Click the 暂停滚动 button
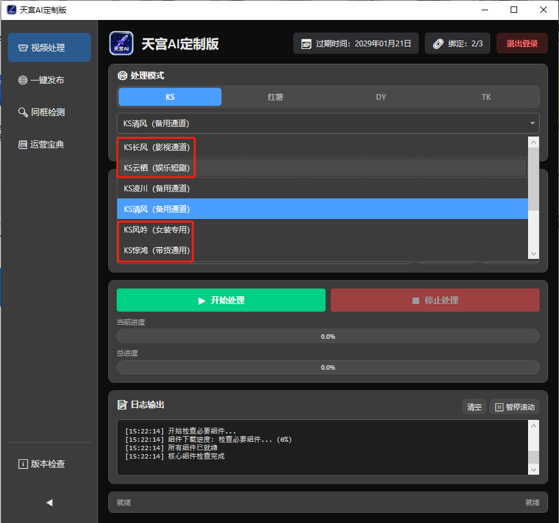 tap(515, 407)
